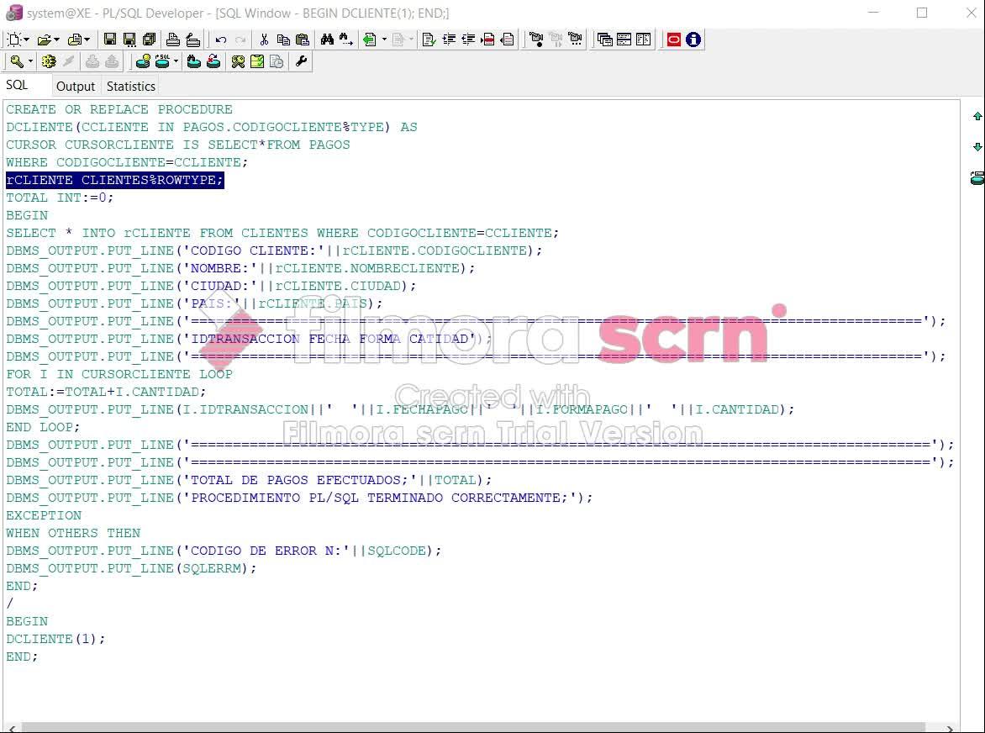Click the 'DCLIENTE(1);' call line

coord(56,640)
